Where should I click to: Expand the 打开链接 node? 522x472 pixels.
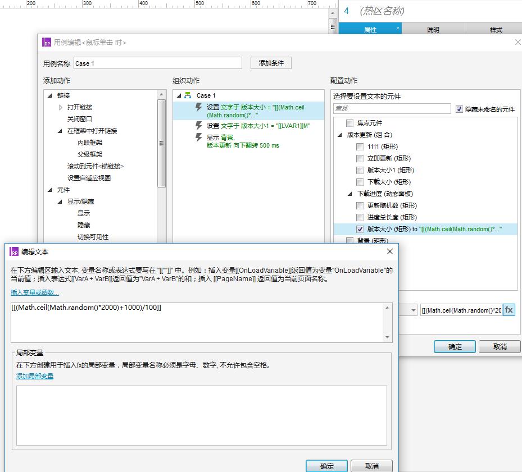60,107
